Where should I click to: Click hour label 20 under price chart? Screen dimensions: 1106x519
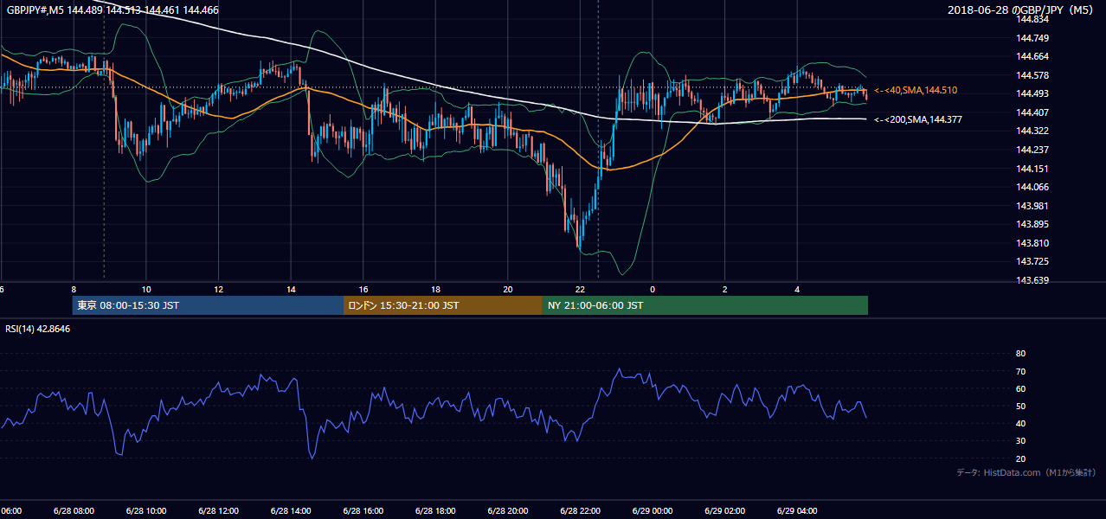508,290
